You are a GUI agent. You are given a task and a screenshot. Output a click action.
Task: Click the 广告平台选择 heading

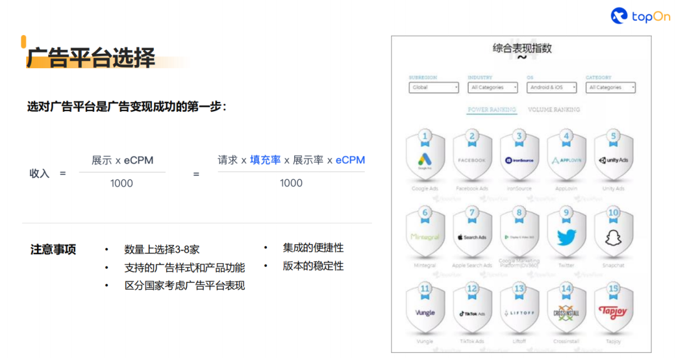point(91,57)
